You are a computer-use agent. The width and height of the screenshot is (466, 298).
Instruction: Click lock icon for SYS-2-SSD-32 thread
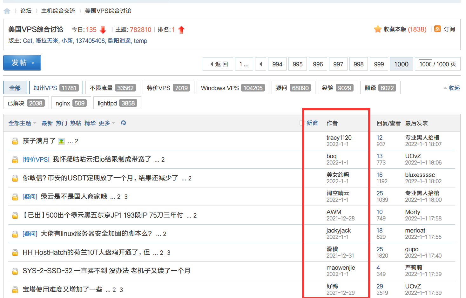pos(15,271)
